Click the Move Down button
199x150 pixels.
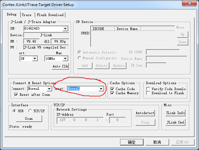(x=183, y=42)
